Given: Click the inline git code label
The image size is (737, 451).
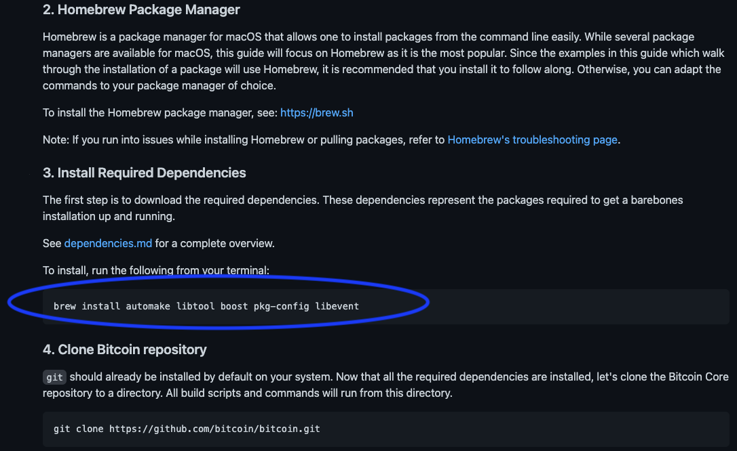Looking at the screenshot, I should 54,377.
